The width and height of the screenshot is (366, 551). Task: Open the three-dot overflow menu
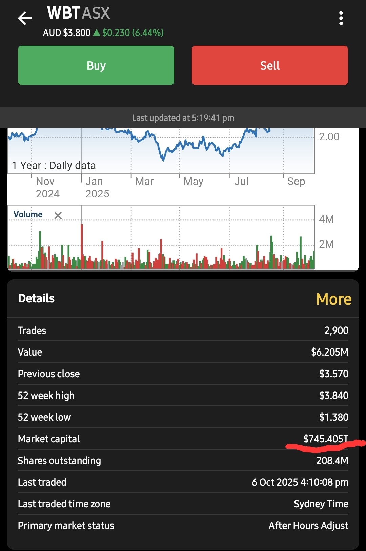[x=341, y=18]
